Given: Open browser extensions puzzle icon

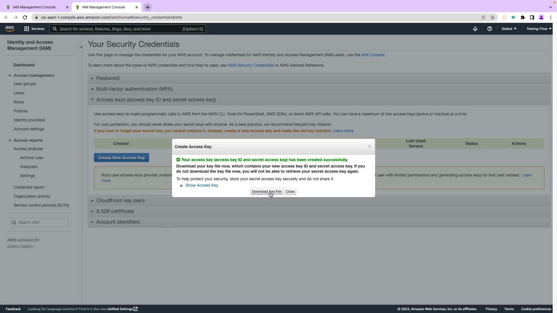Looking at the screenshot, I should (x=522, y=17).
